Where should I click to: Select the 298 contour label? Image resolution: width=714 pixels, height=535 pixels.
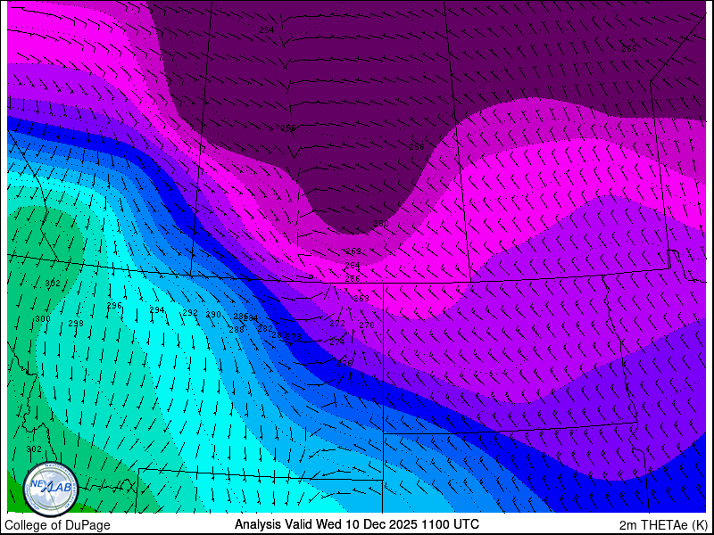pos(76,324)
